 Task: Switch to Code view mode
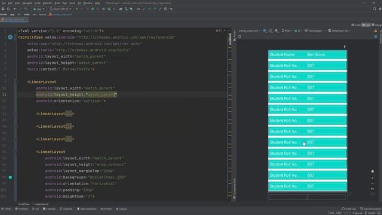coord(356,25)
